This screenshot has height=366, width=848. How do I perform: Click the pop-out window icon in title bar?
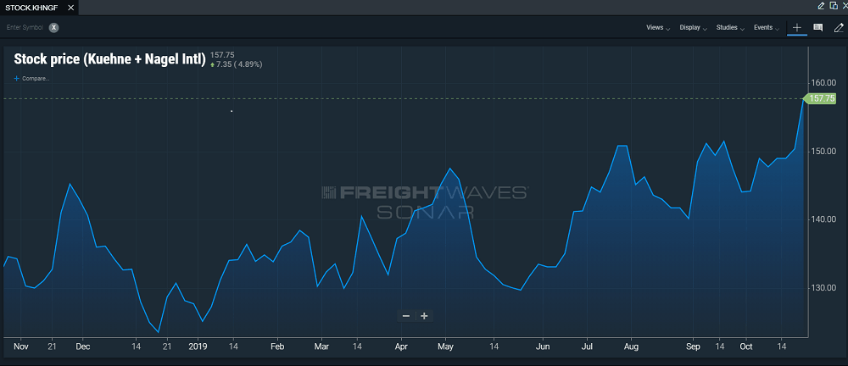tap(833, 5)
